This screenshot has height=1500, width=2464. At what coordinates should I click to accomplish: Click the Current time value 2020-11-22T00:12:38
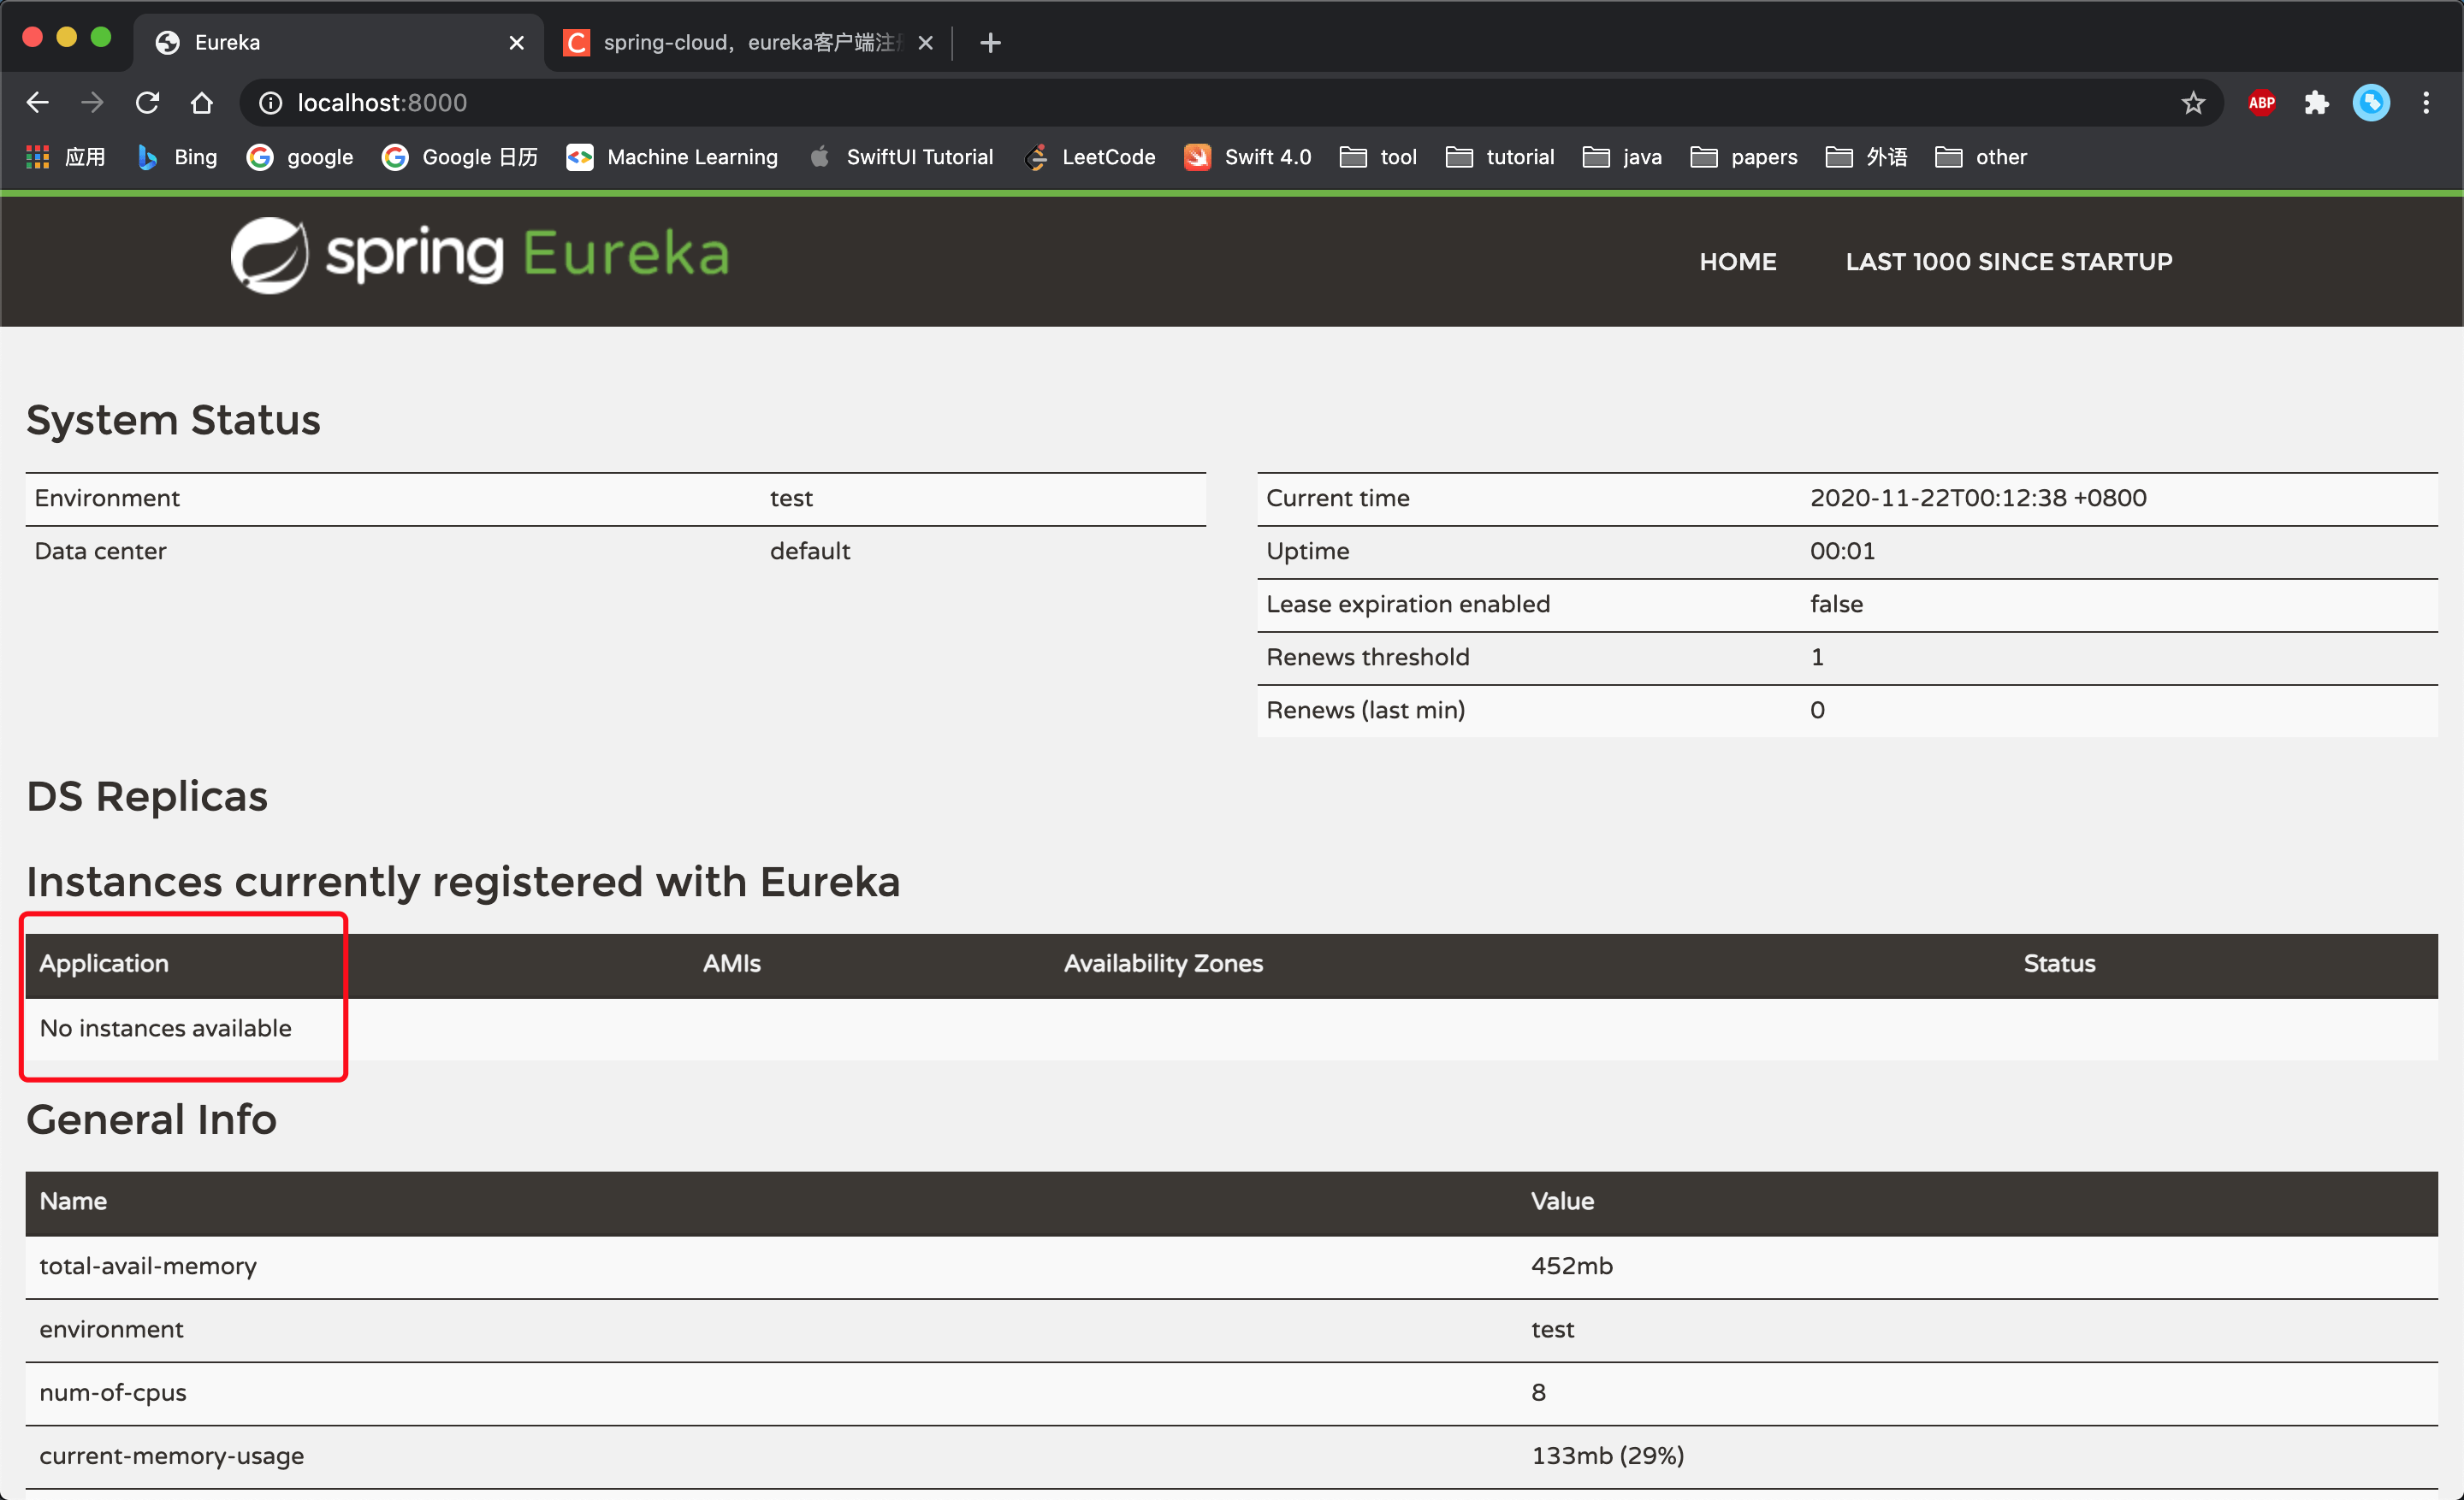(x=1978, y=498)
